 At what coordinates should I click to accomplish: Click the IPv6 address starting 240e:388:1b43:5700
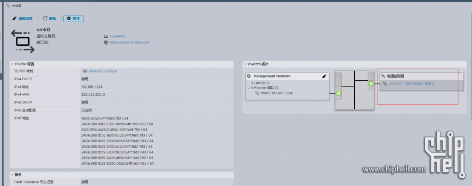(x=117, y=124)
